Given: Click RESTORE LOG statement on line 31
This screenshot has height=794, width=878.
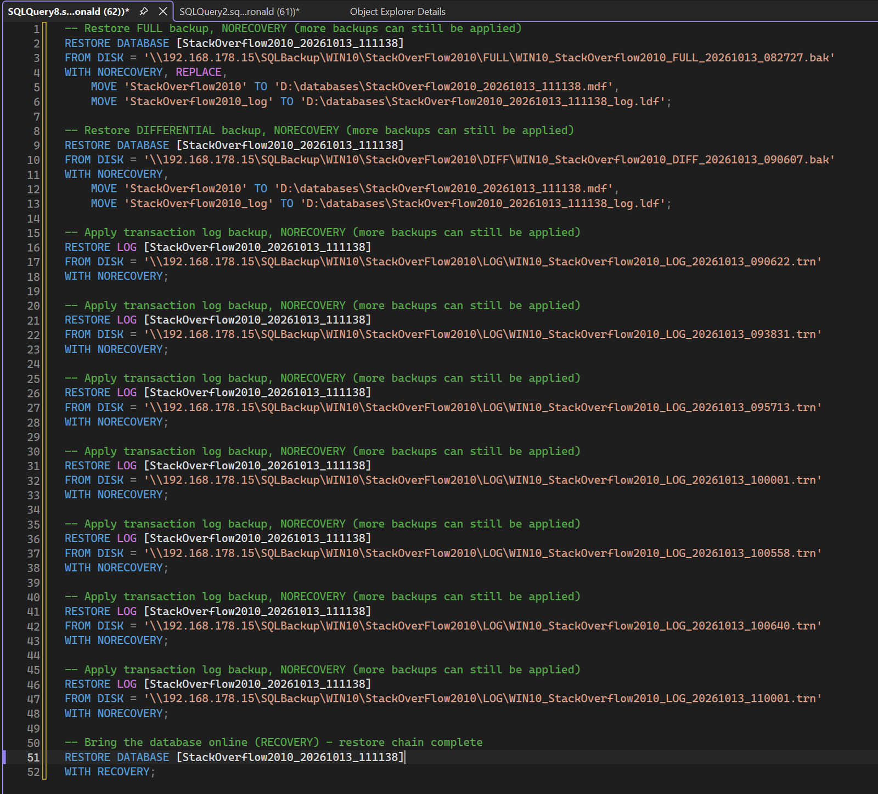Looking at the screenshot, I should 218,466.
